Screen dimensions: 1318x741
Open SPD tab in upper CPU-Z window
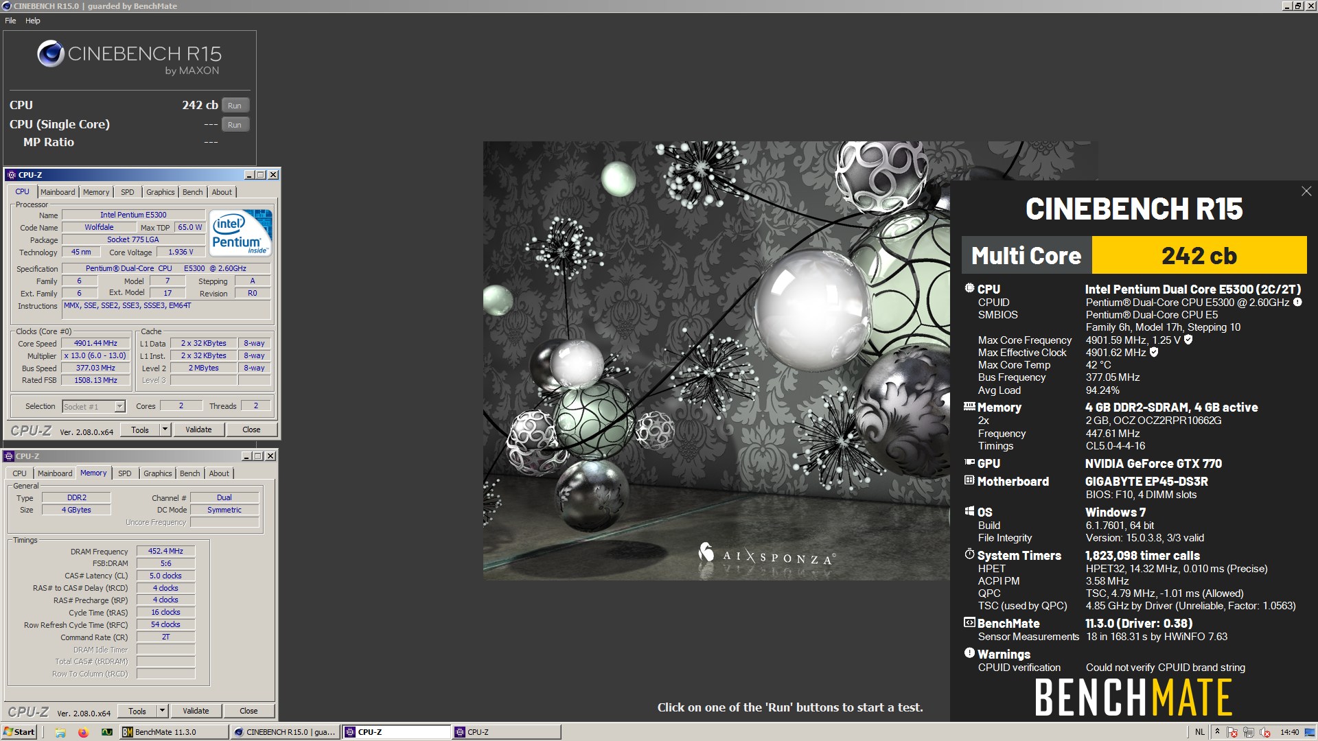pyautogui.click(x=128, y=192)
